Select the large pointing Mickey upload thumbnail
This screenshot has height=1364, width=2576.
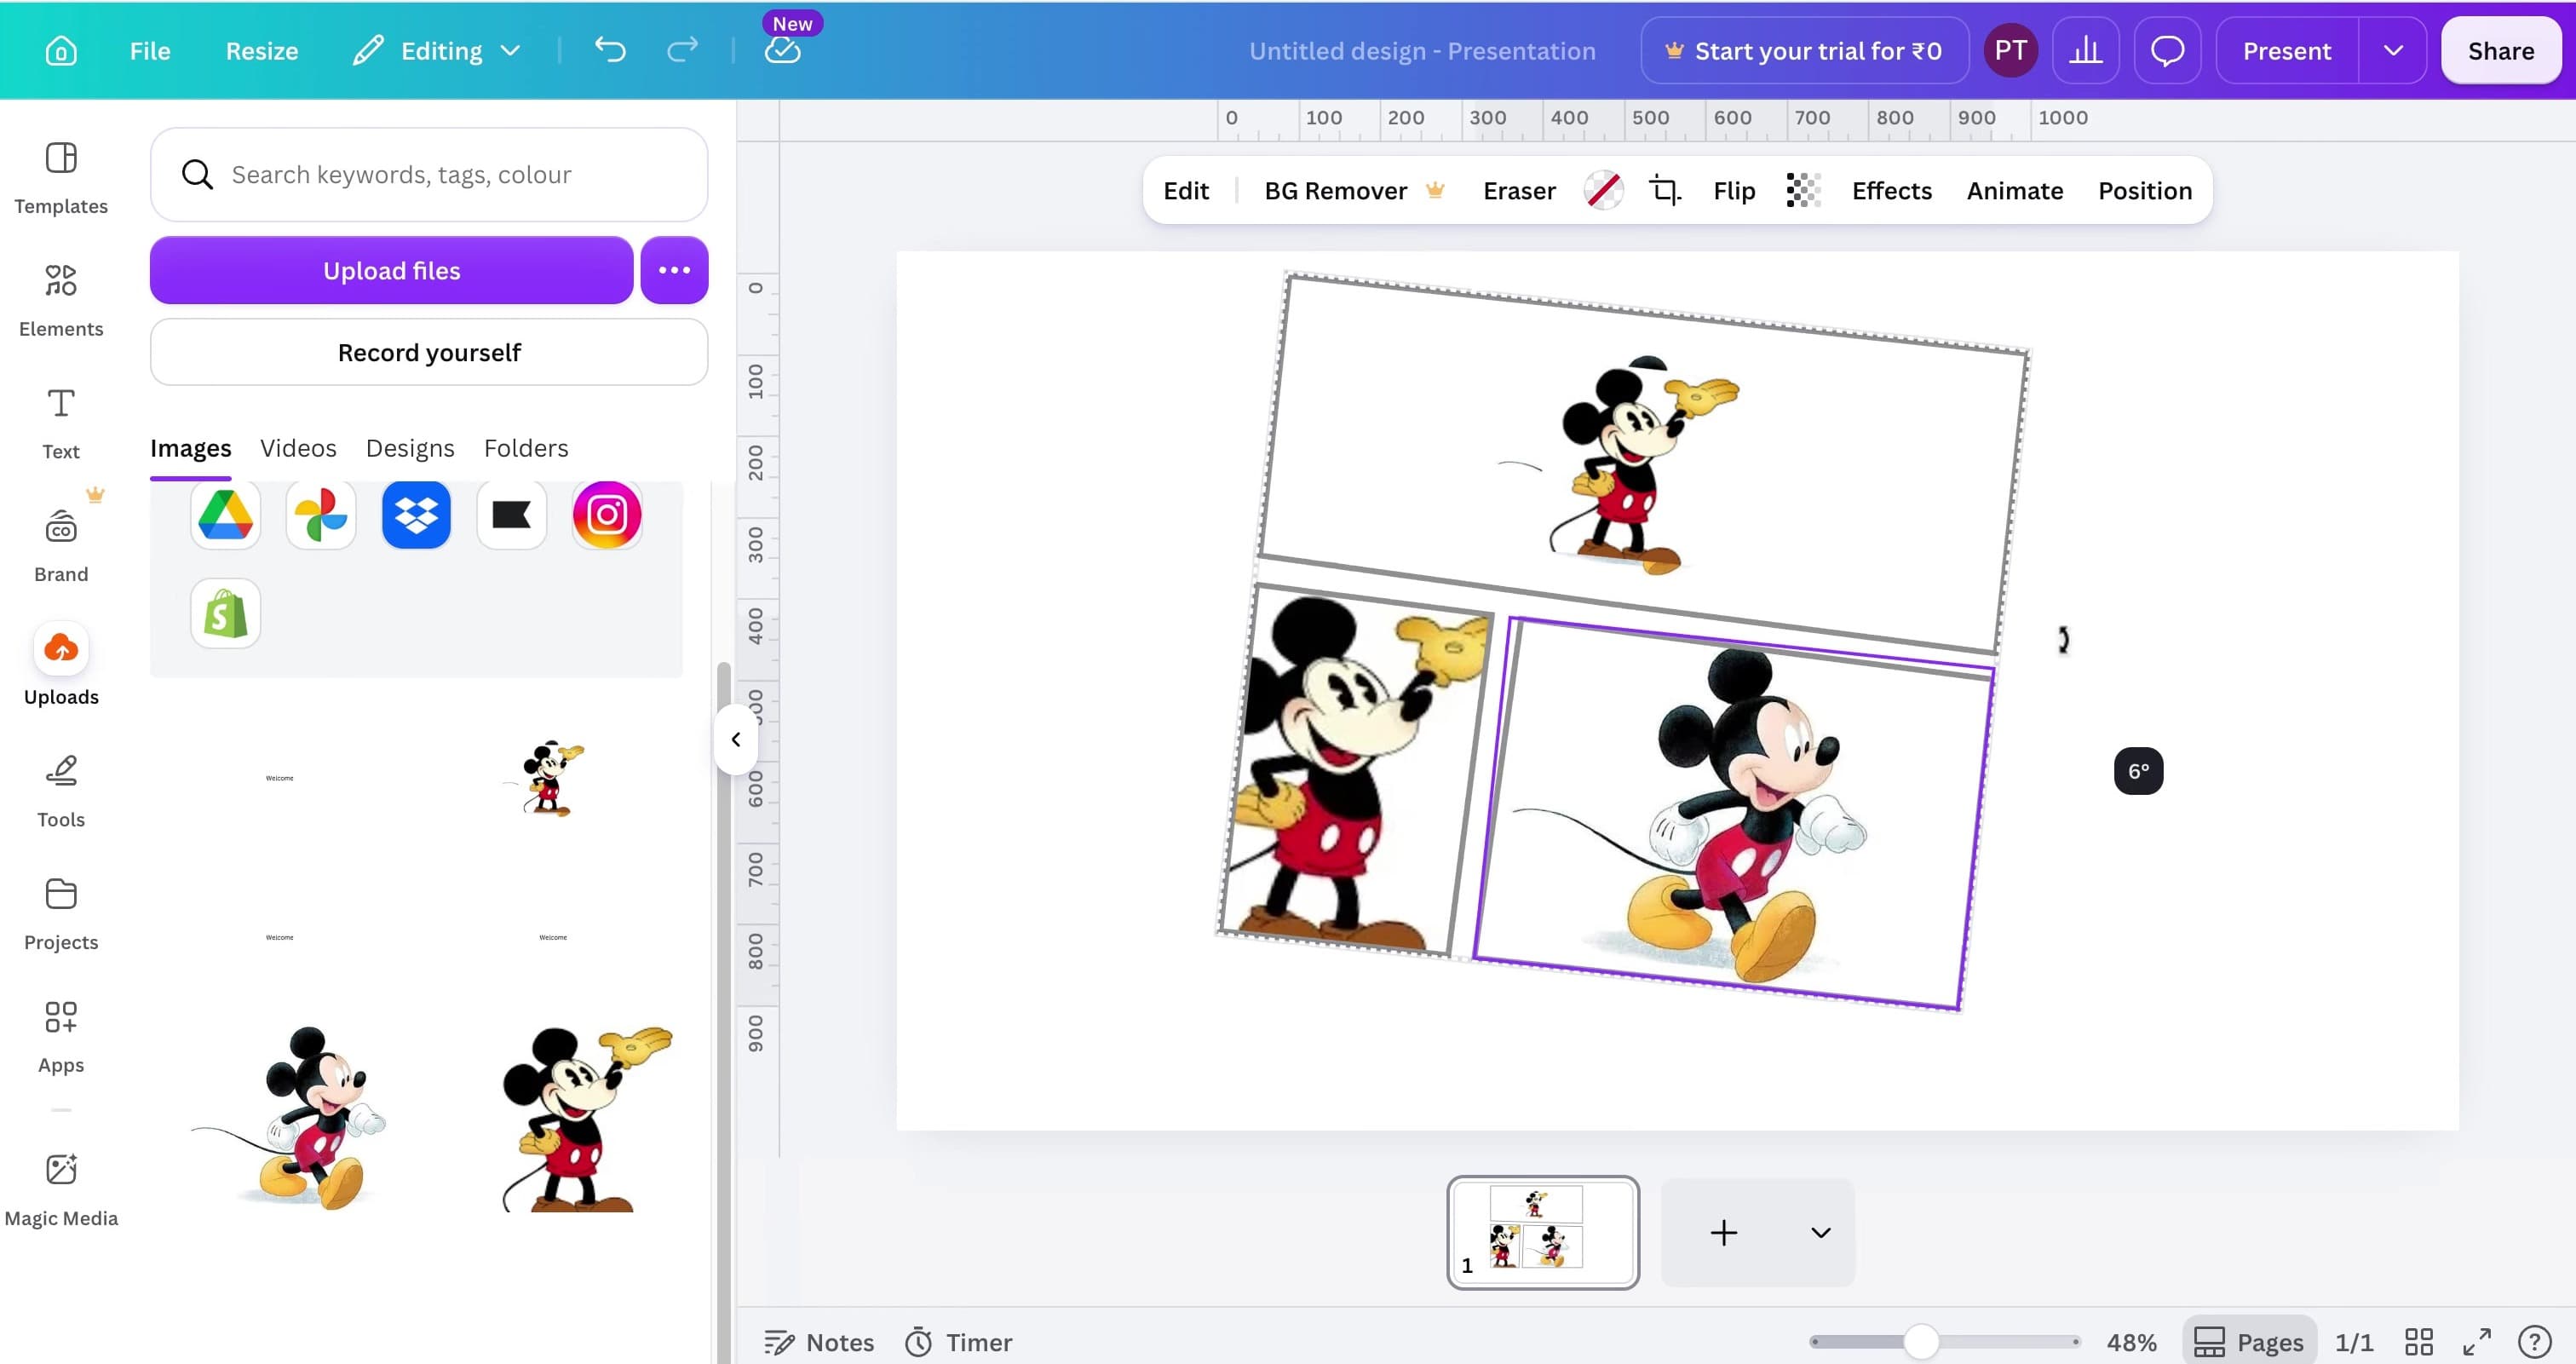(588, 1119)
